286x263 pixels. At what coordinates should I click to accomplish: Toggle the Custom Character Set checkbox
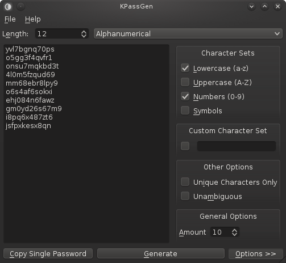tap(185, 146)
